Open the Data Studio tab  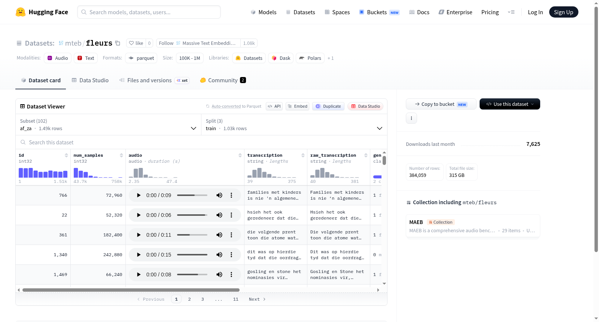pos(90,80)
